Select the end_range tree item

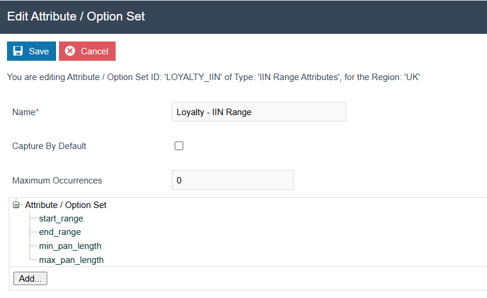(60, 232)
